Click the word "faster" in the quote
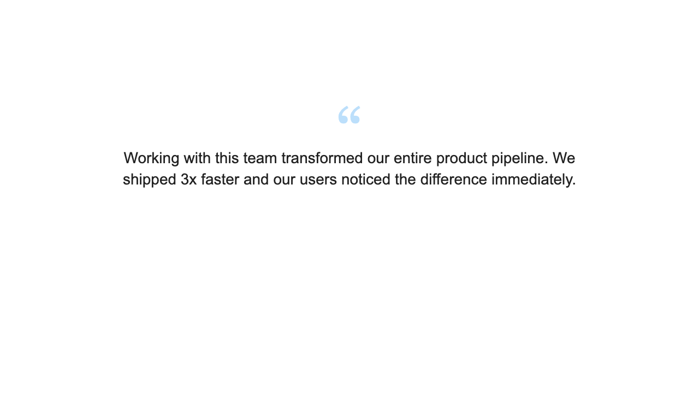This screenshot has height=393, width=699. pyautogui.click(x=220, y=180)
